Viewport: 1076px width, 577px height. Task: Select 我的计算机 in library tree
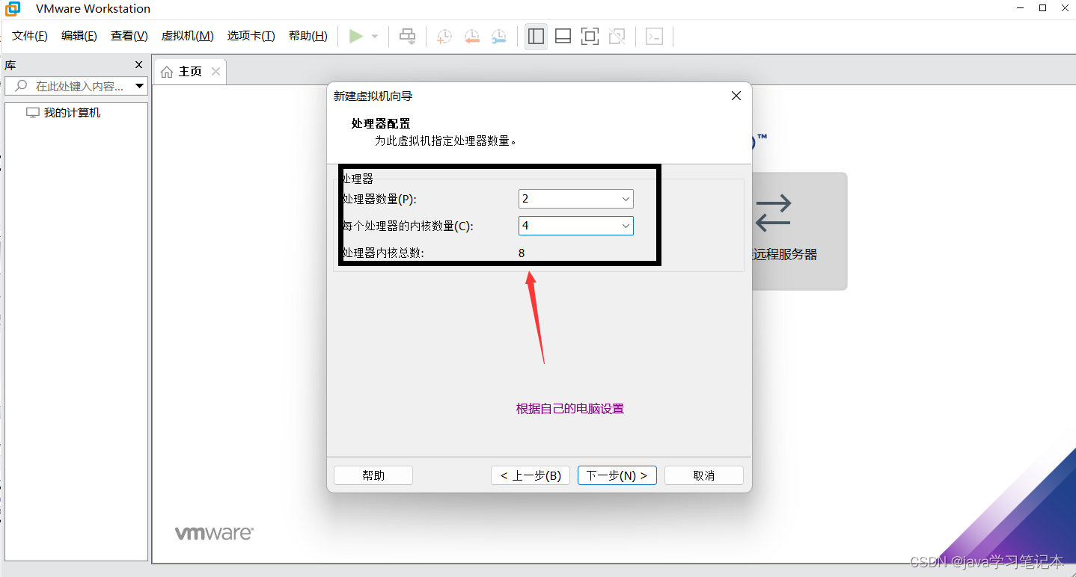(64, 113)
